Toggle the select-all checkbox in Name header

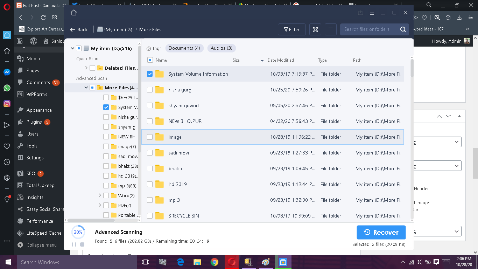click(x=150, y=60)
